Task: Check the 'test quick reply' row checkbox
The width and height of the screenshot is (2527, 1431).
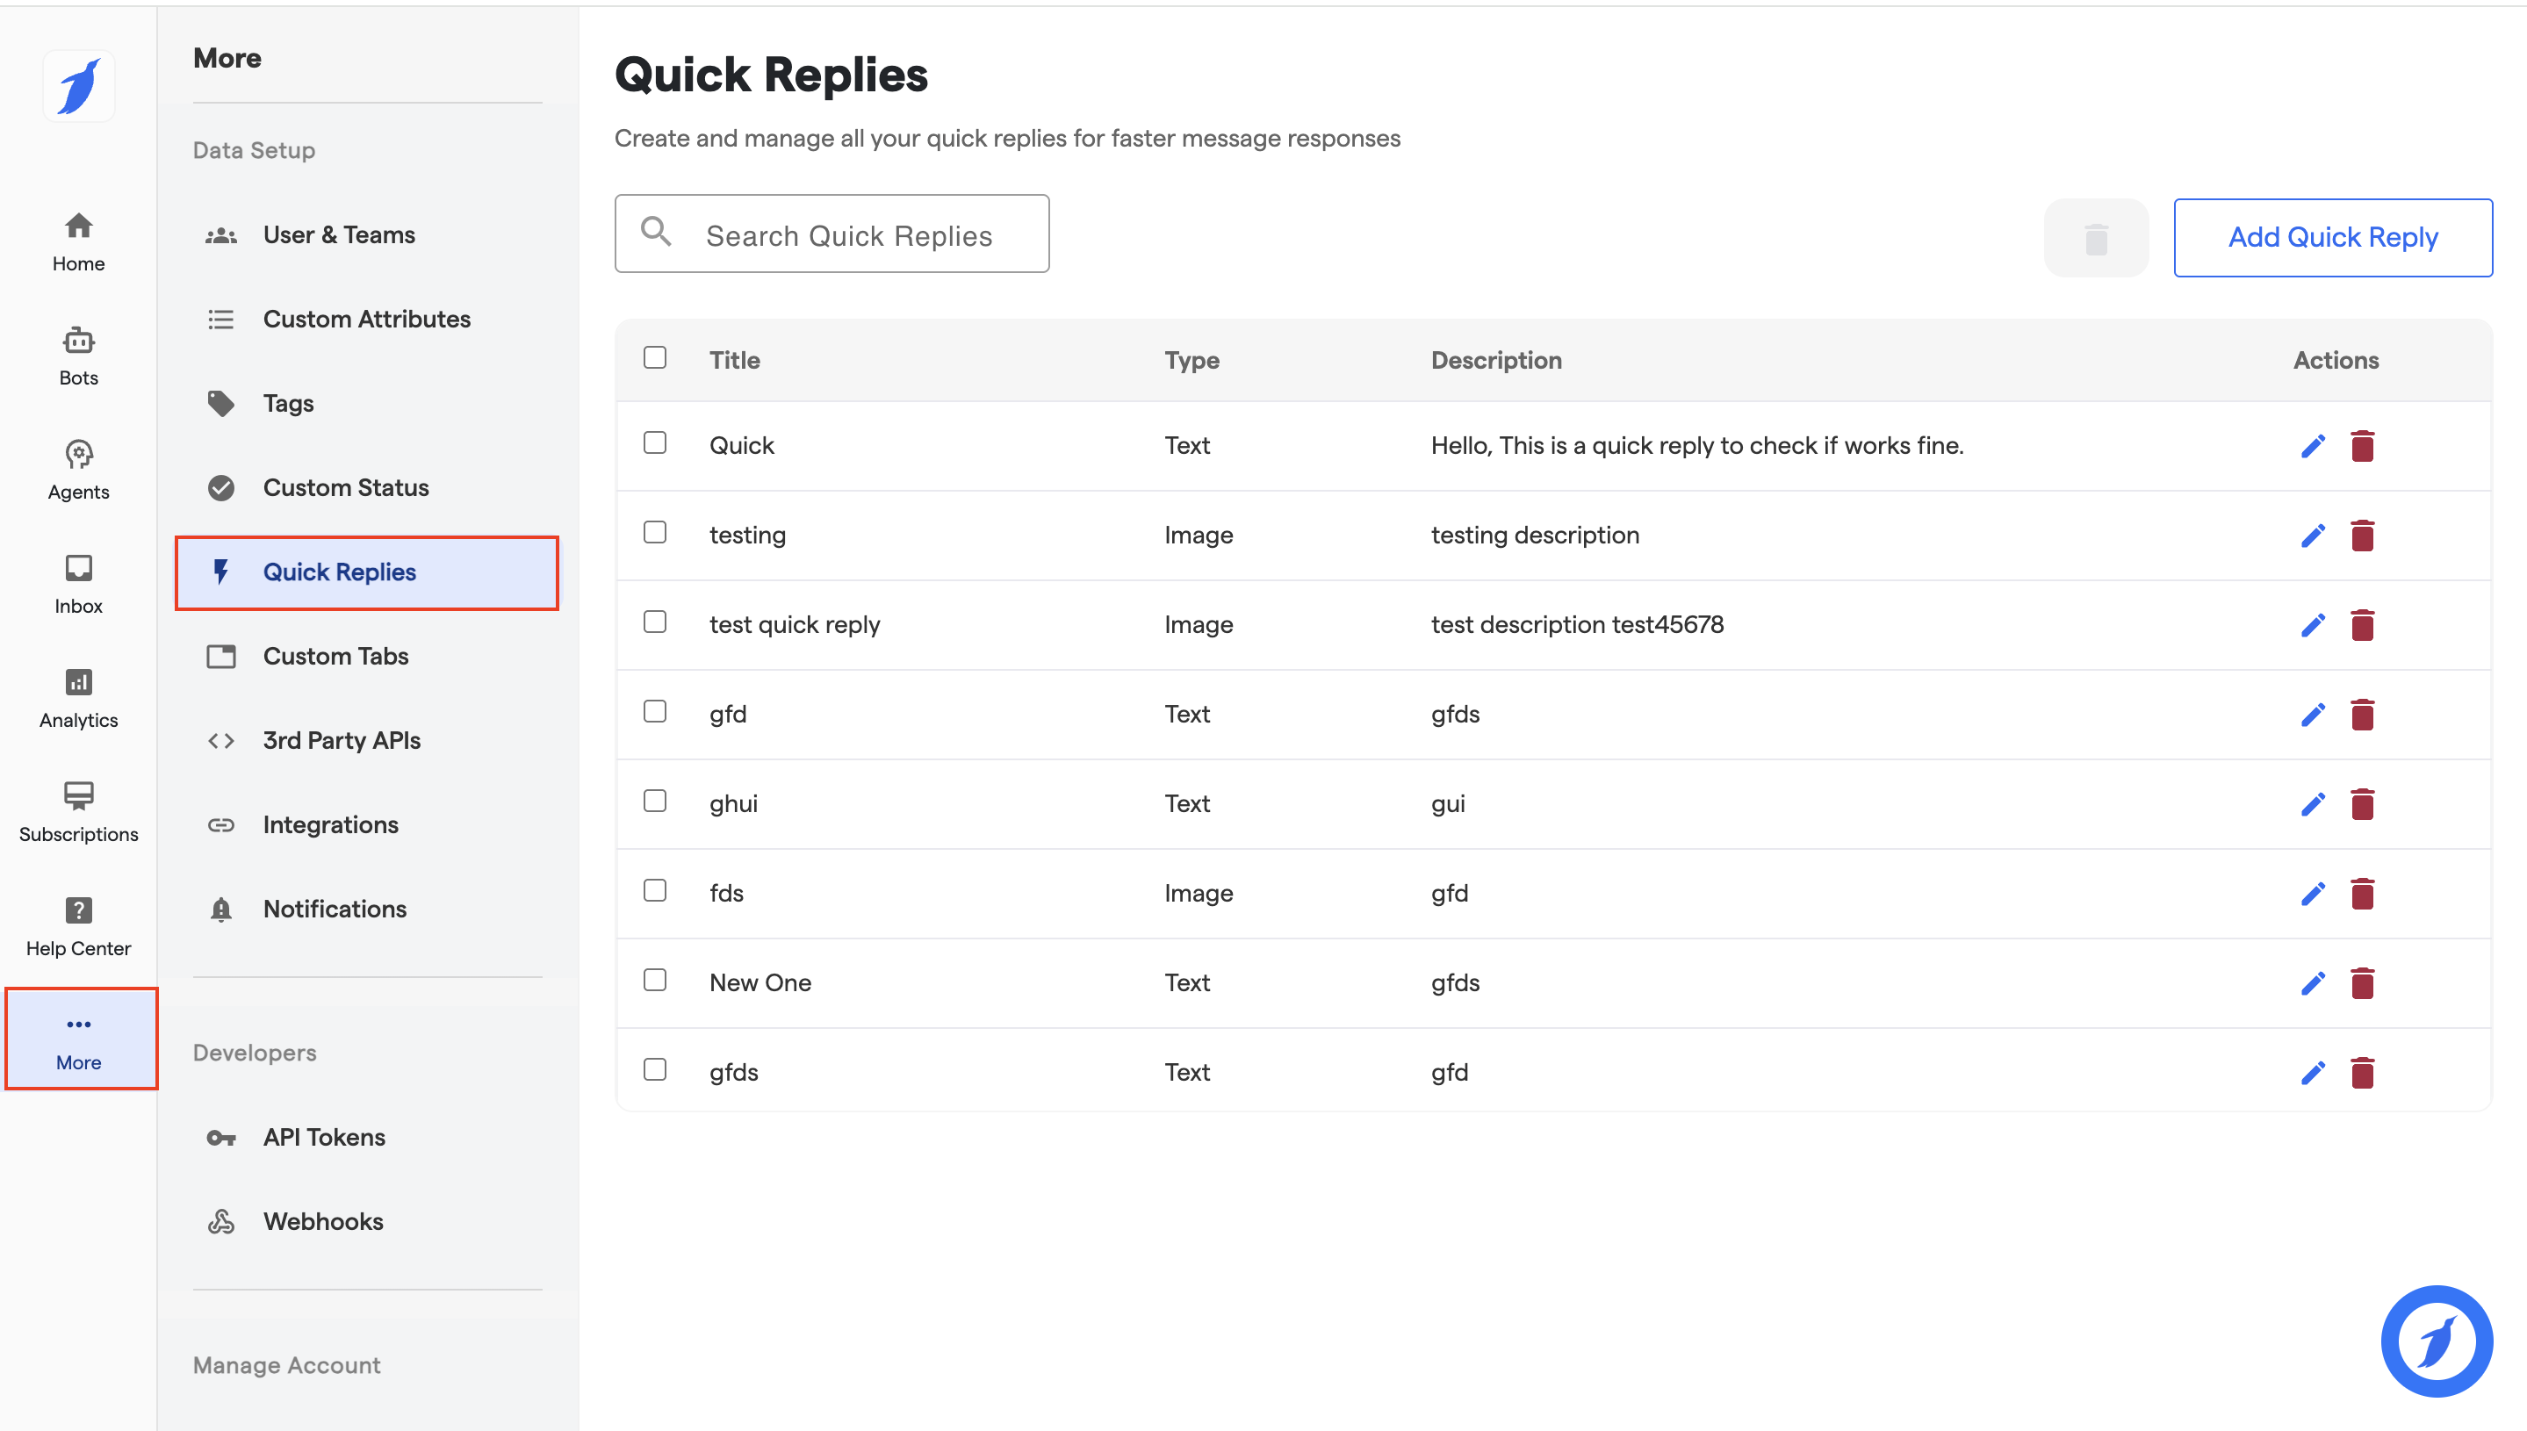Action: click(655, 622)
